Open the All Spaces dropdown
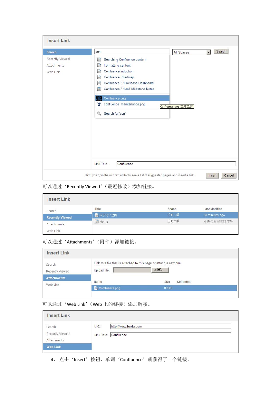 191,52
